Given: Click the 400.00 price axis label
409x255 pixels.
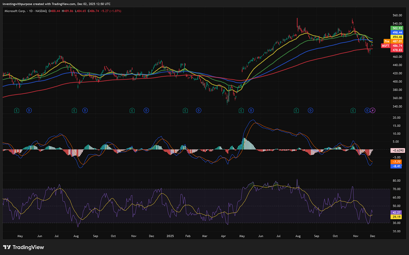Looking at the screenshot, I should (397, 81).
